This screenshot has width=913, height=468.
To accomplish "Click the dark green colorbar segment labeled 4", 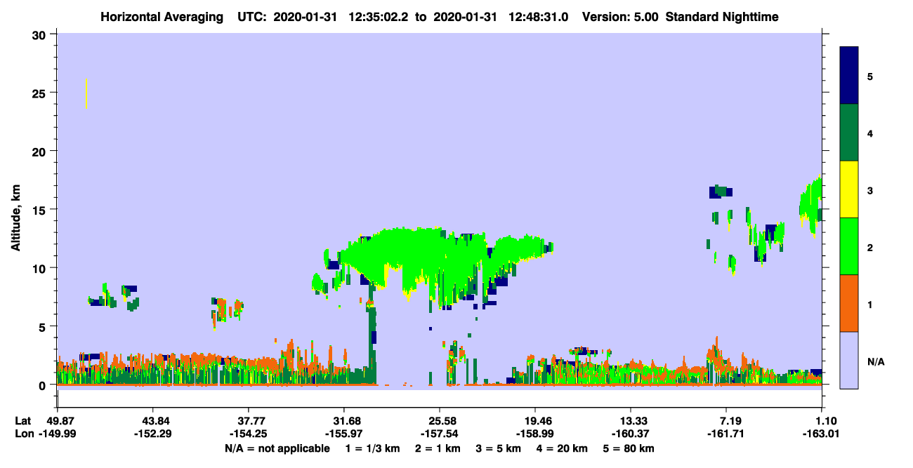I will point(849,132).
